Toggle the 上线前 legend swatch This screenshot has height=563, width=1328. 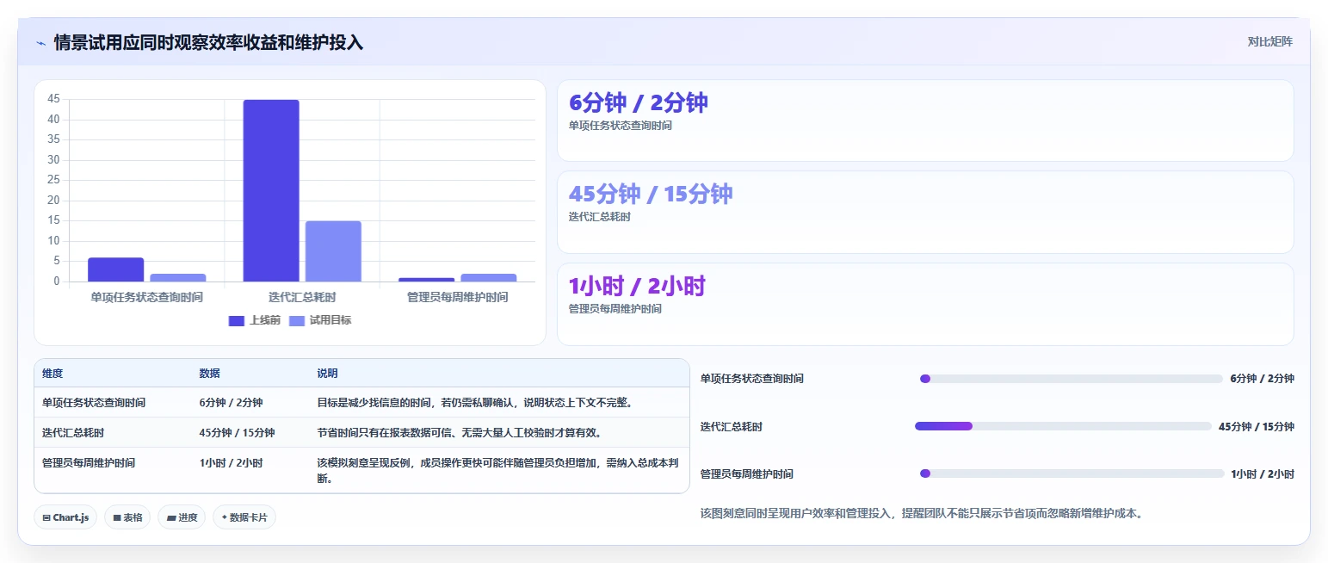tap(237, 321)
